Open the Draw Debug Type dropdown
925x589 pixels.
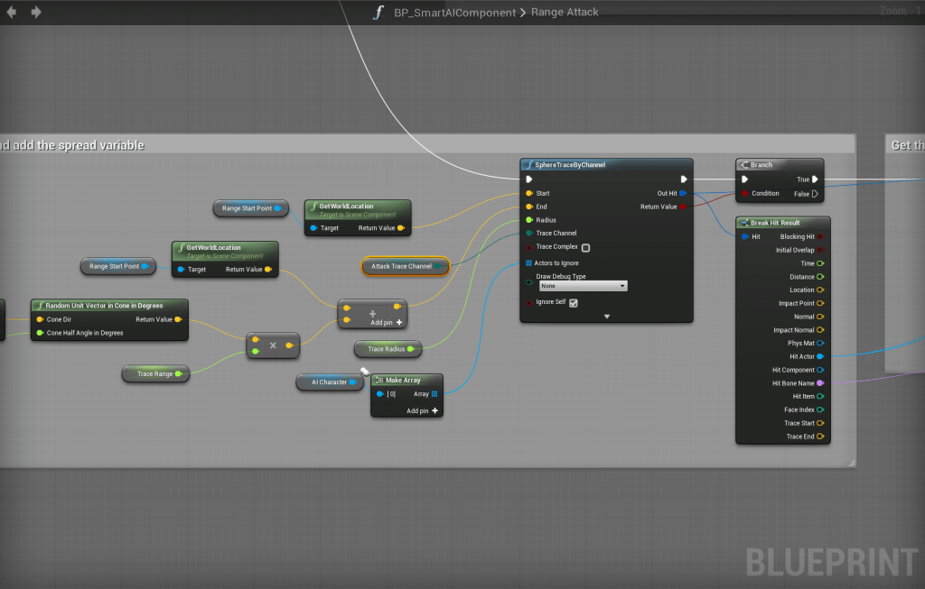point(583,286)
